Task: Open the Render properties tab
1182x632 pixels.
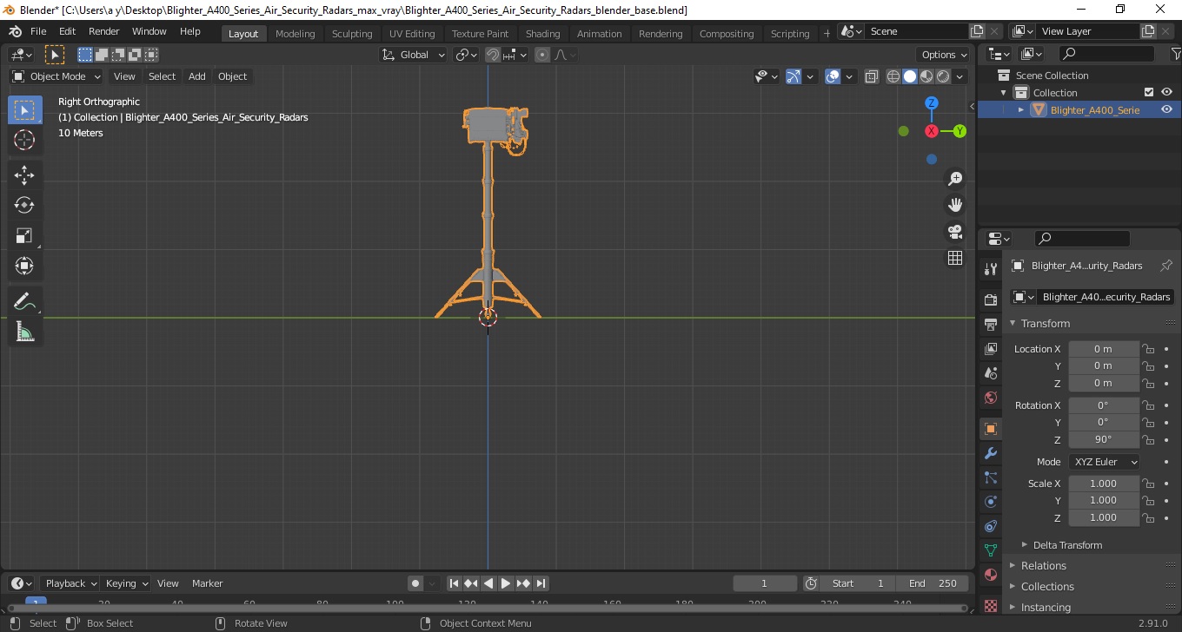Action: (990, 300)
